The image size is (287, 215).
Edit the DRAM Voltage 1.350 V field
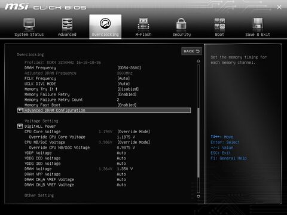click(125, 169)
